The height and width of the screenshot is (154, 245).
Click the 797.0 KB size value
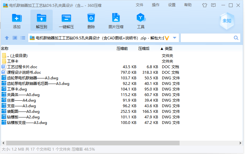pos(128,72)
